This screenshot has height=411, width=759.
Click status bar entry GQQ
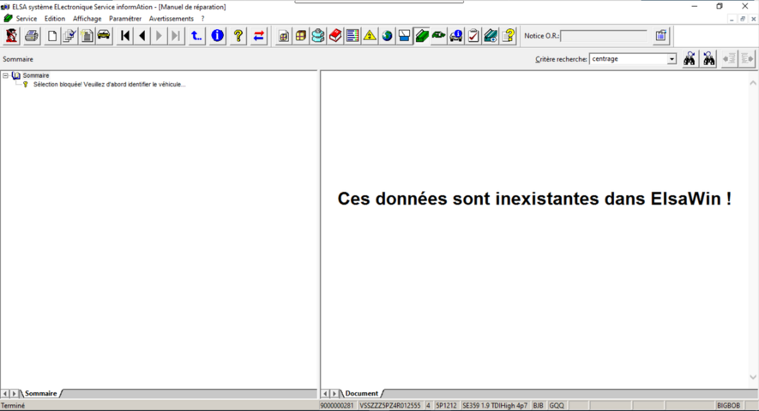(557, 406)
